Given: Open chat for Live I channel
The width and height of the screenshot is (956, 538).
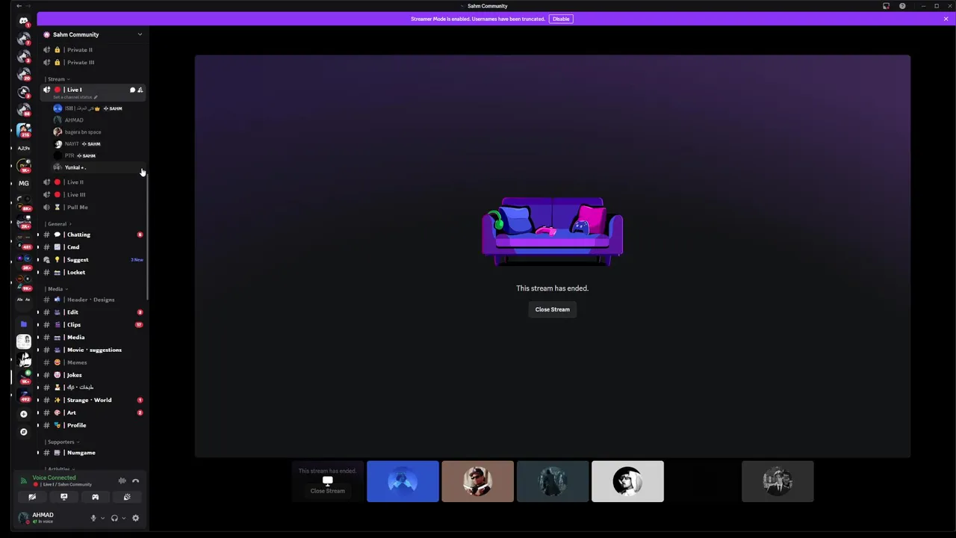Looking at the screenshot, I should 132,90.
